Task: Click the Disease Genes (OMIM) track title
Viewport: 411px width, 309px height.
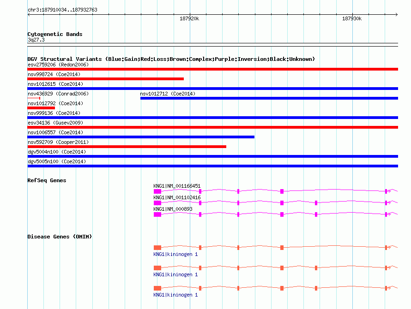Action: pos(60,237)
